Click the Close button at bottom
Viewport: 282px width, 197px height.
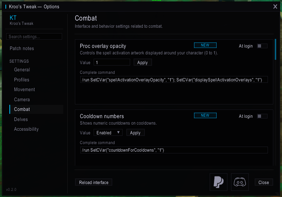coord(264,182)
